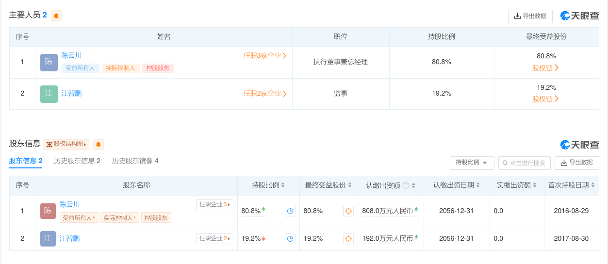Click 陈云川's avatar in the 主要人员 table
Image resolution: width=608 pixels, height=264 pixels.
coord(49,62)
